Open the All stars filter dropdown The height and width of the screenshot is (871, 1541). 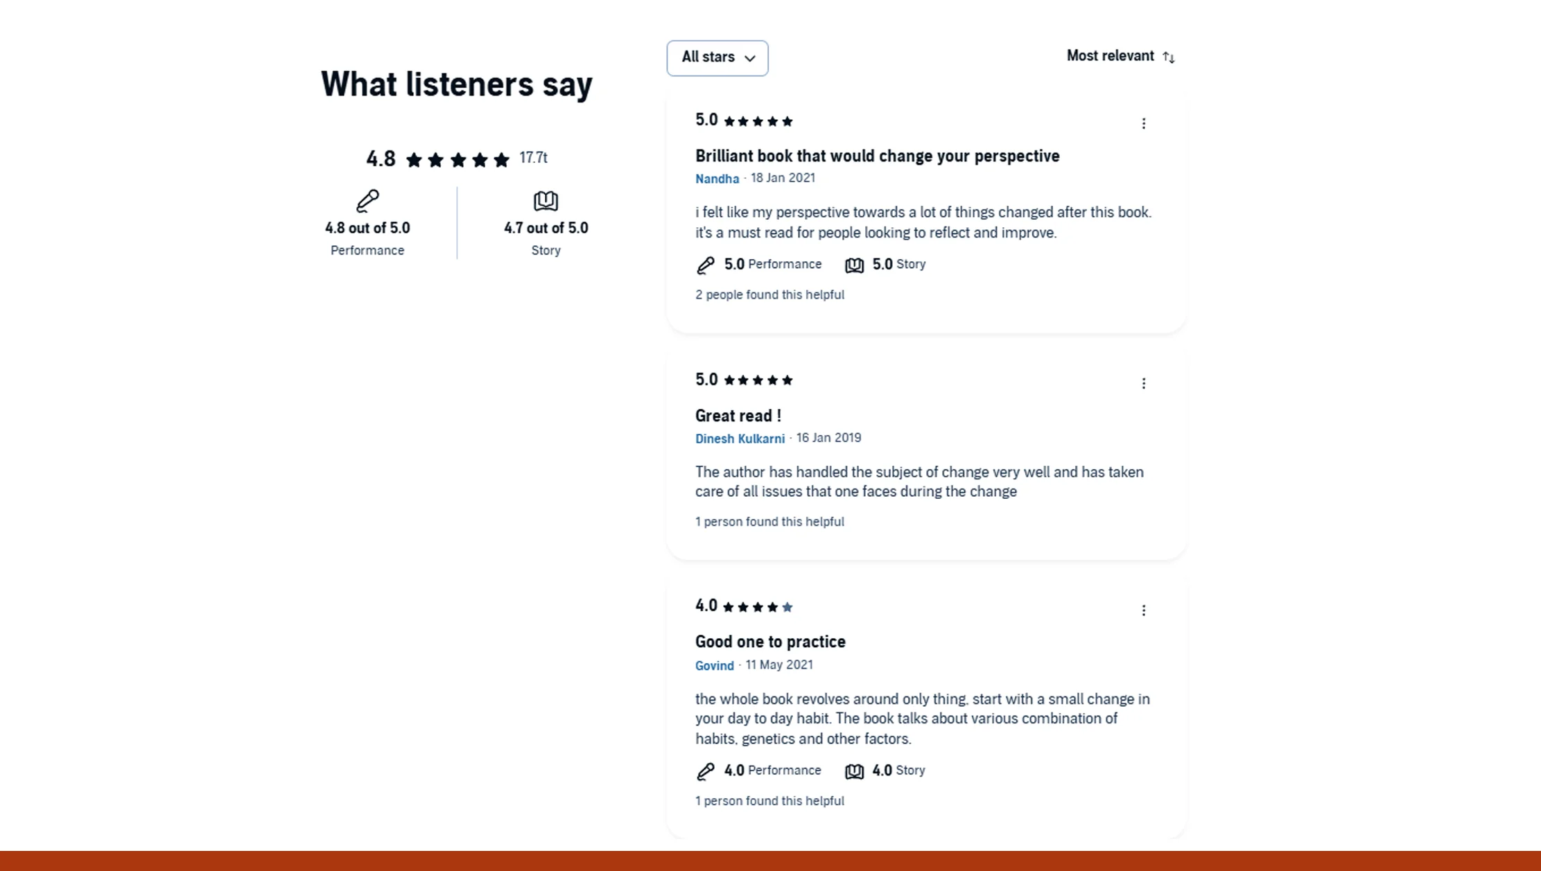tap(717, 58)
